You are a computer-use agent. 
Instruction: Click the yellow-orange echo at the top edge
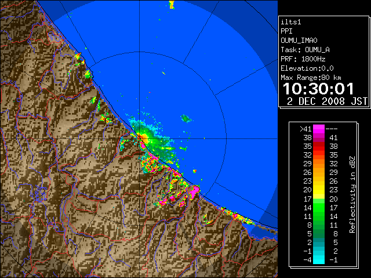pos(172,5)
